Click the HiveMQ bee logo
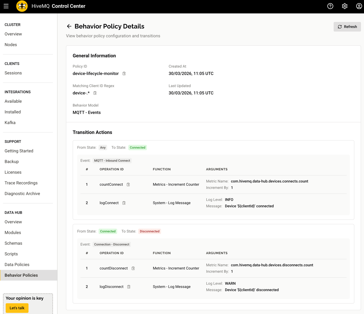Viewport: 364px width, 314px height. (22, 6)
